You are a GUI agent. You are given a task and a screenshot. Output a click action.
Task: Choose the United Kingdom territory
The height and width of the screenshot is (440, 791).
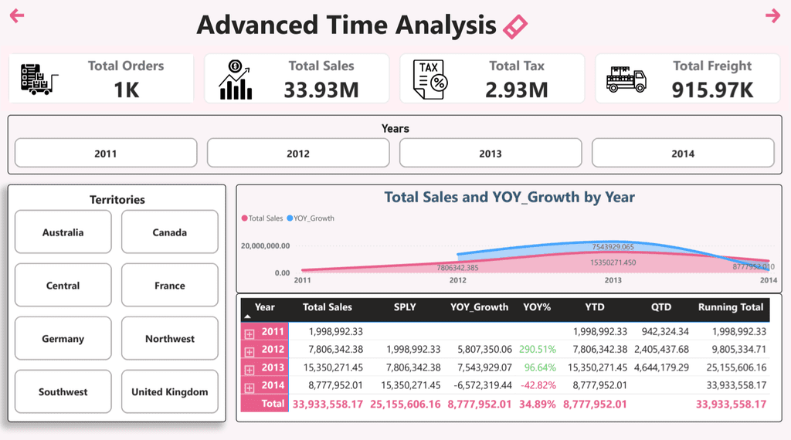click(169, 391)
